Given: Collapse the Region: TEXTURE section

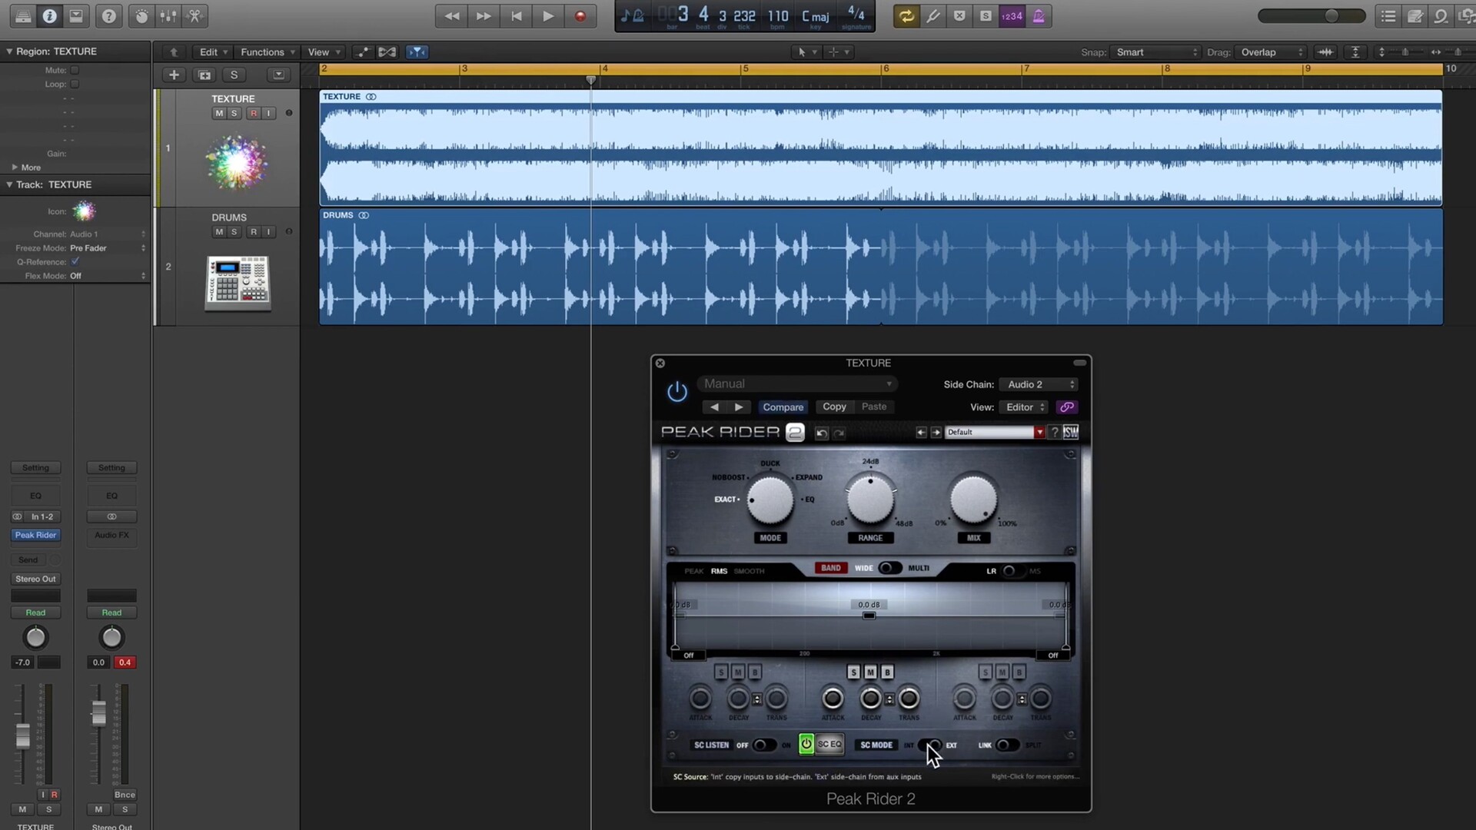Looking at the screenshot, I should [x=9, y=51].
